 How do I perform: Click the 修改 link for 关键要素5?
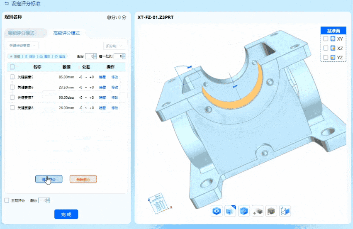115,77
